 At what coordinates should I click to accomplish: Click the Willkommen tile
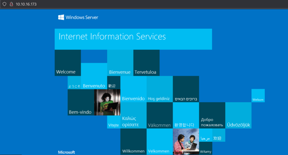tap(133, 141)
